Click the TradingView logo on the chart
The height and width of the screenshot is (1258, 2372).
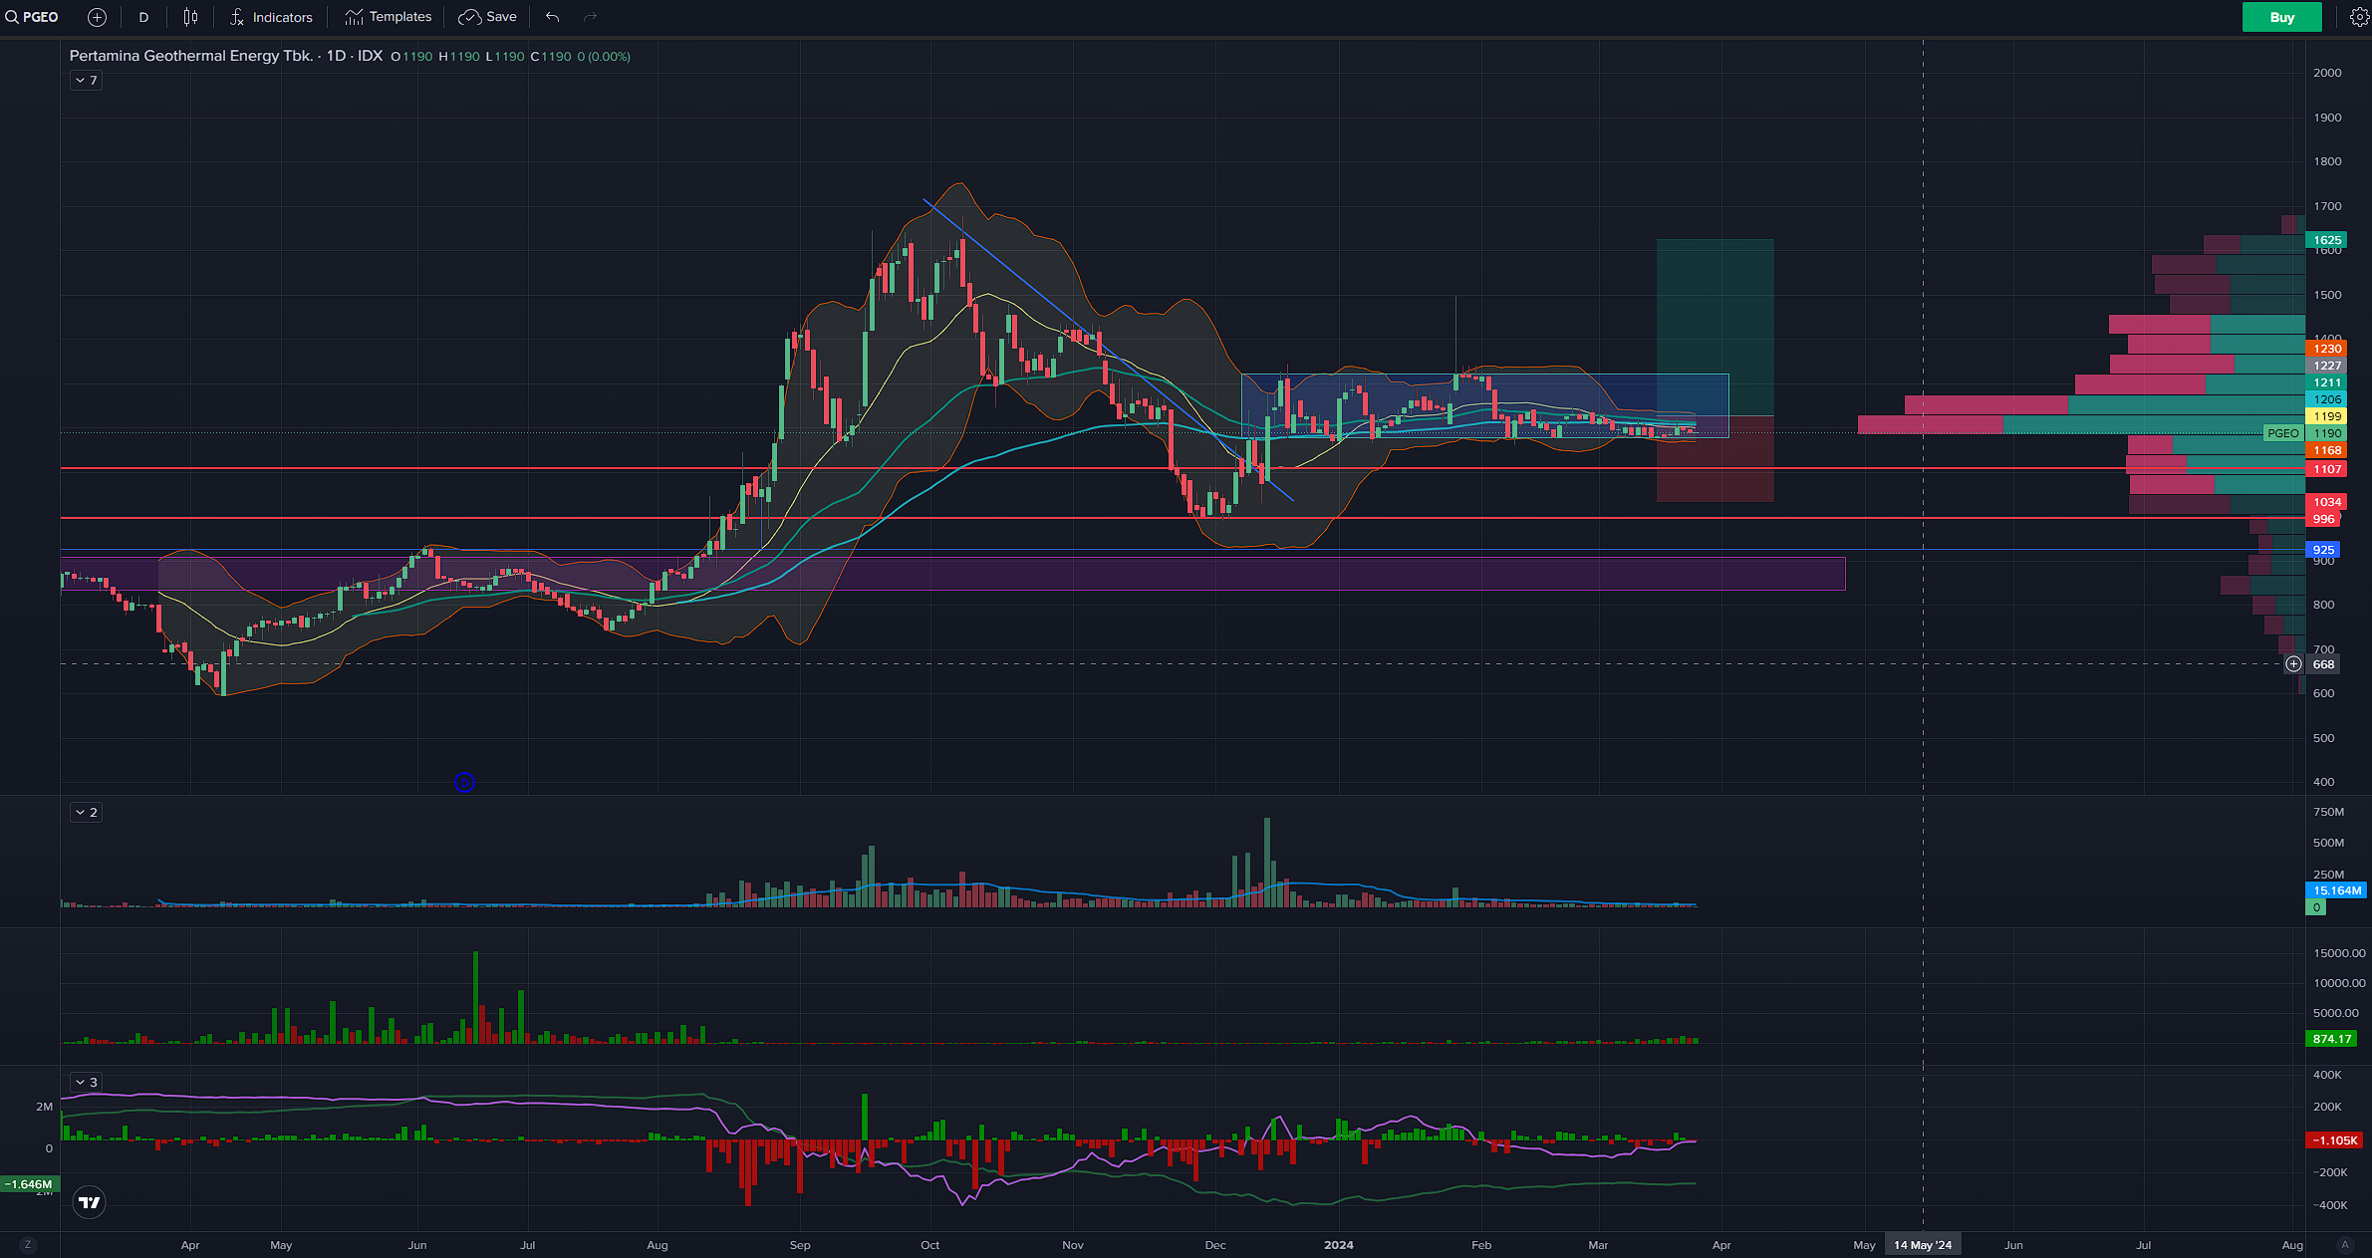click(90, 1202)
